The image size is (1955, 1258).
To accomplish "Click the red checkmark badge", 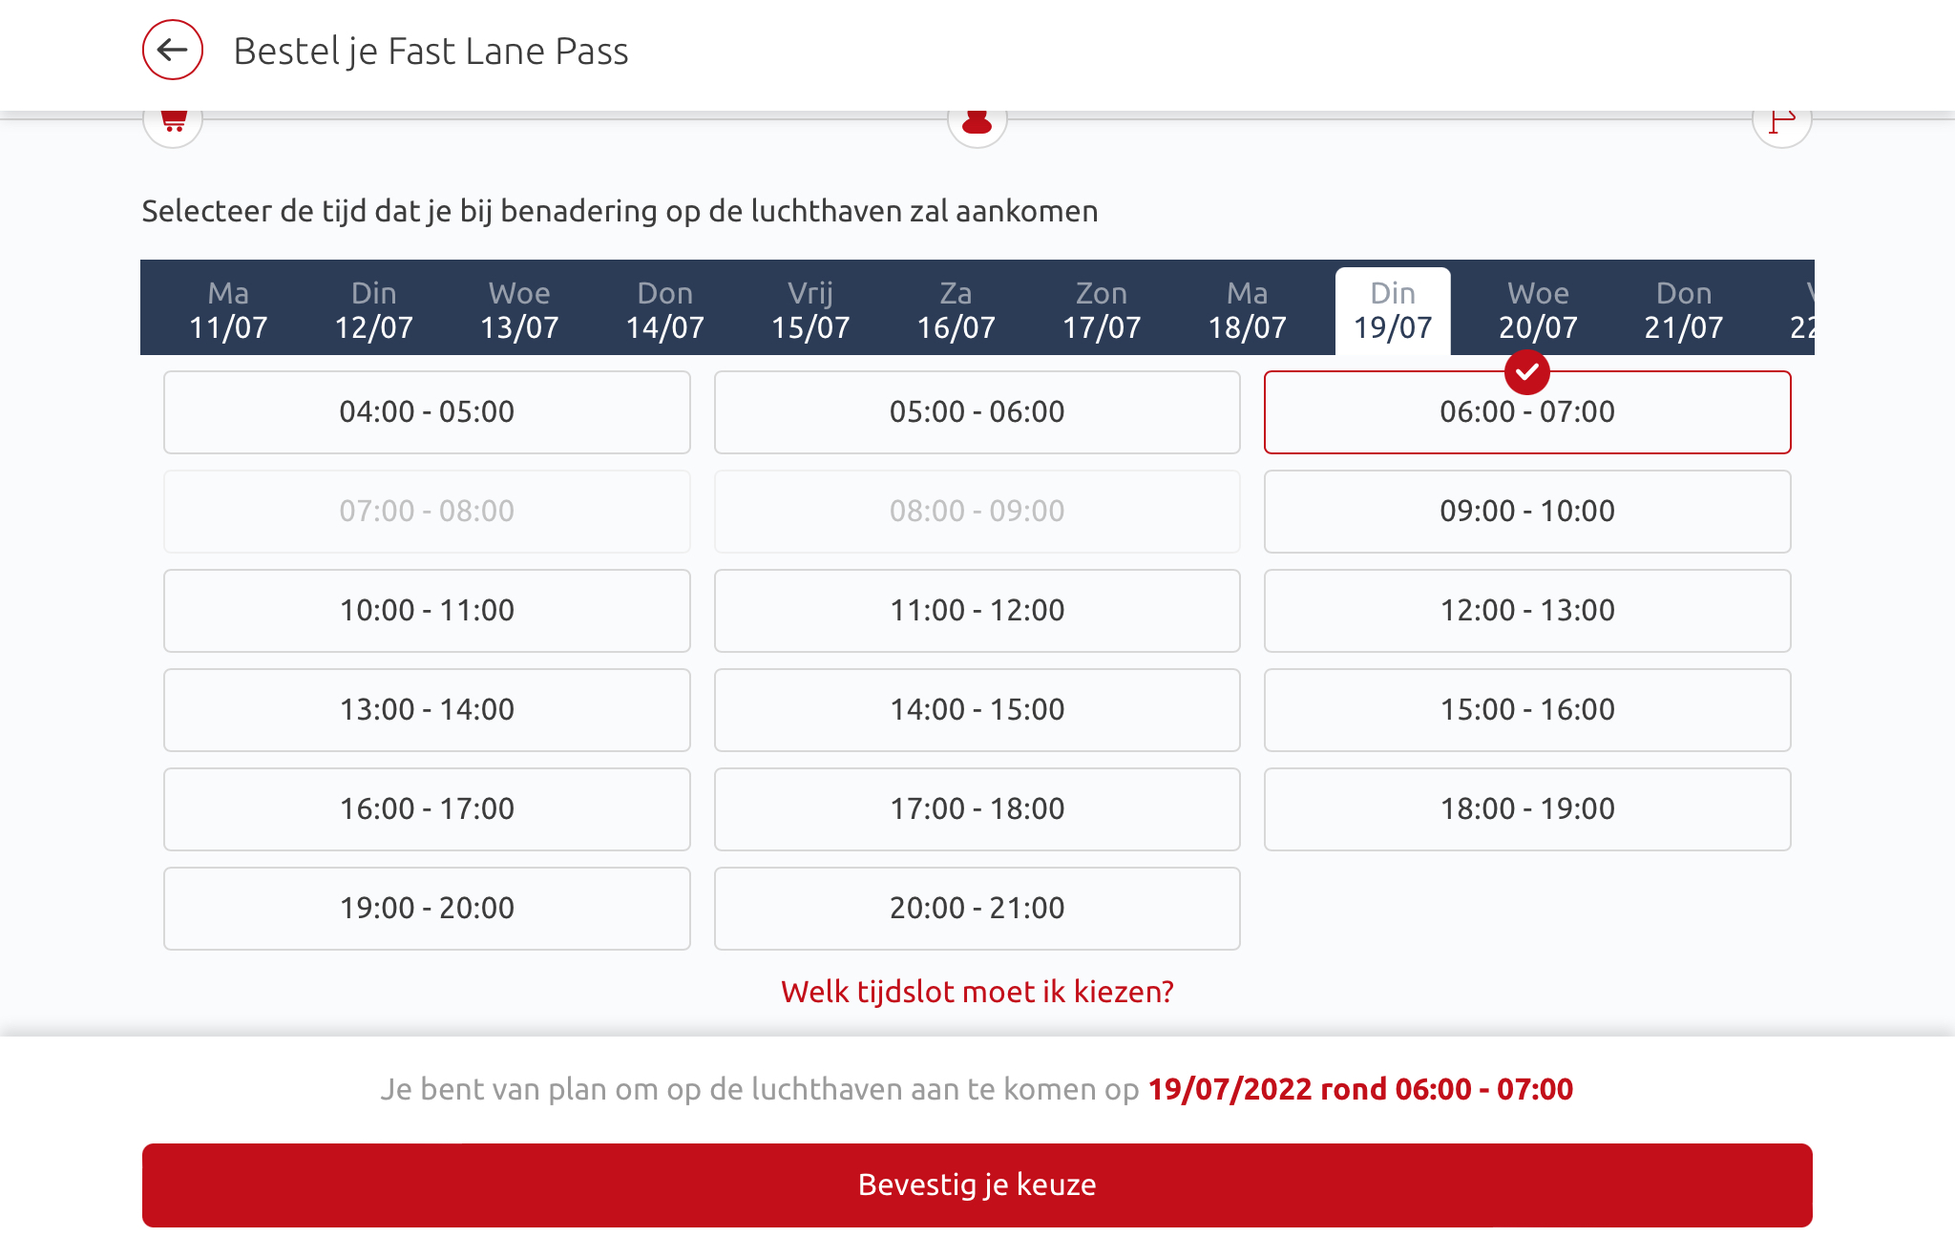I will [x=1526, y=372].
